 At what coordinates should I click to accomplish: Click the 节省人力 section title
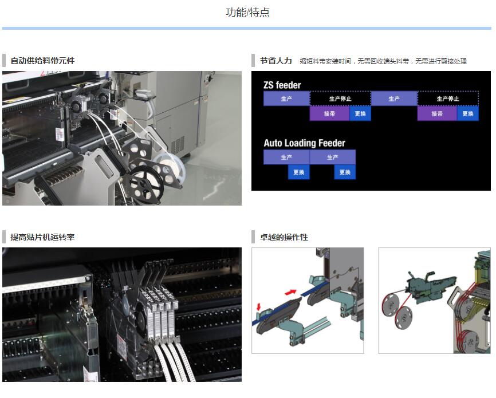tap(275, 61)
